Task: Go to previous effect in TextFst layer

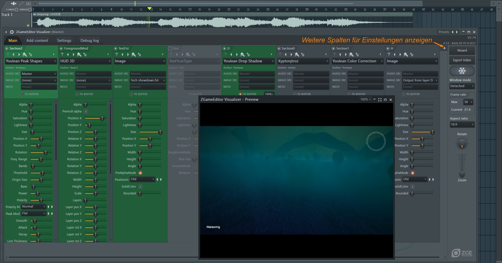Action: pos(122,54)
